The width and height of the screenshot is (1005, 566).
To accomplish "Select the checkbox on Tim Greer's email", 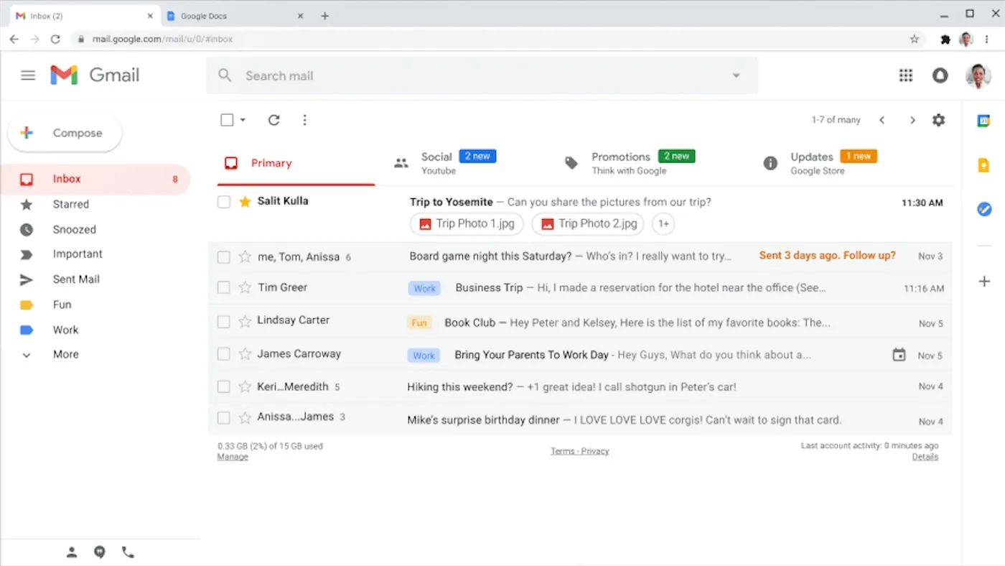I will (223, 288).
